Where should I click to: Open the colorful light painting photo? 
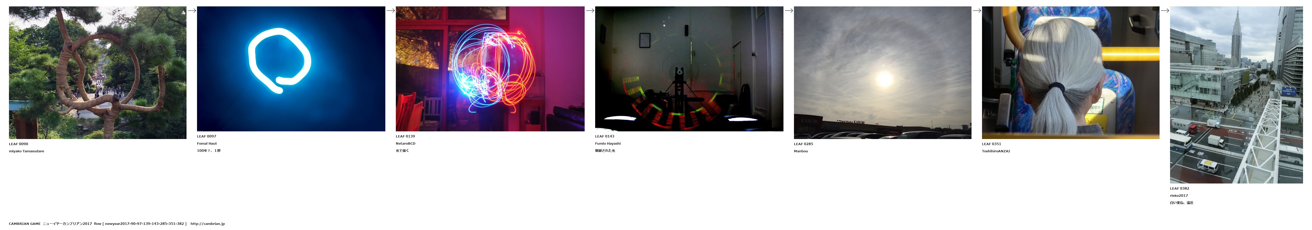click(x=489, y=68)
